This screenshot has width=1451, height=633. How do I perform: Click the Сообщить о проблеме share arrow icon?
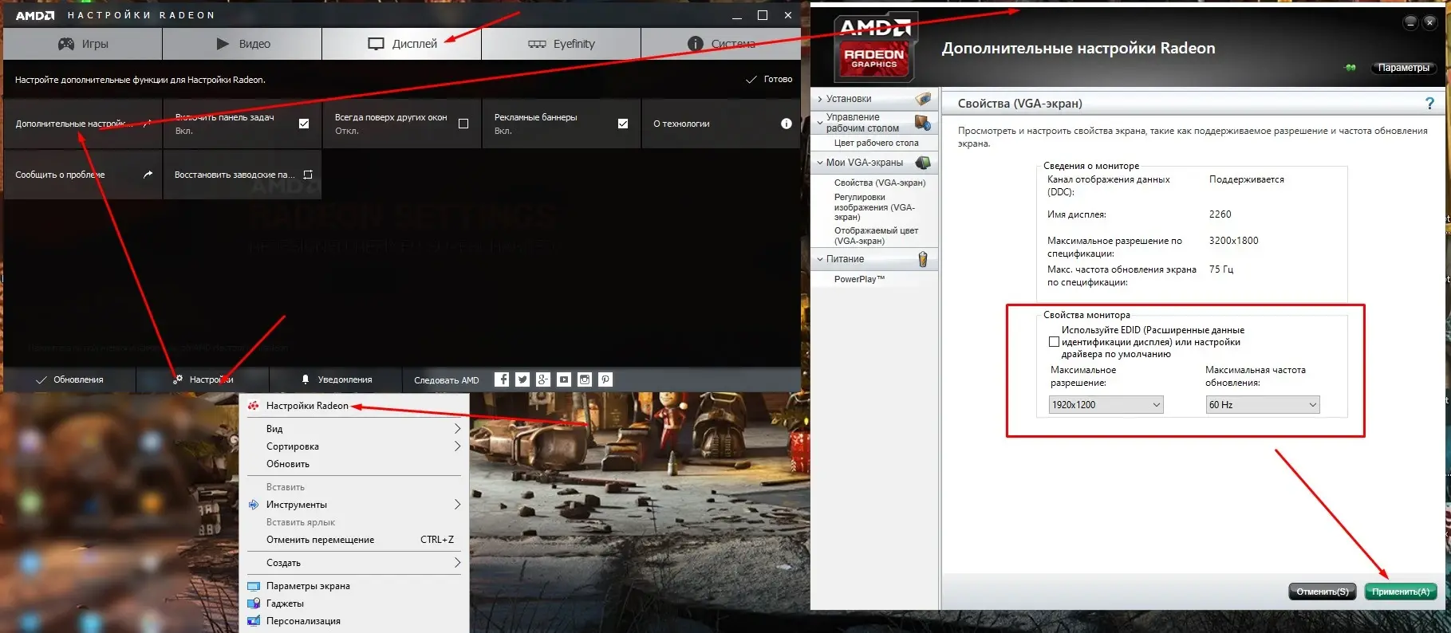[148, 175]
